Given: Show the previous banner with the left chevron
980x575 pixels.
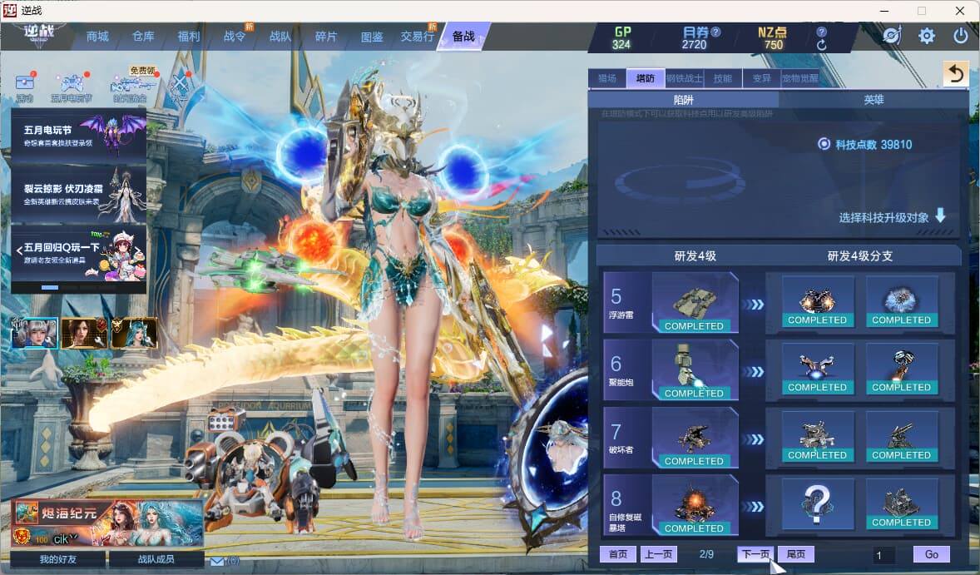Looking at the screenshot, I should pyautogui.click(x=19, y=251).
